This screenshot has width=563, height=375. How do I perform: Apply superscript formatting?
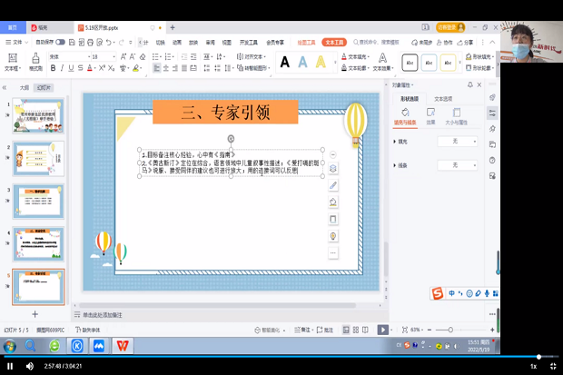(x=102, y=68)
